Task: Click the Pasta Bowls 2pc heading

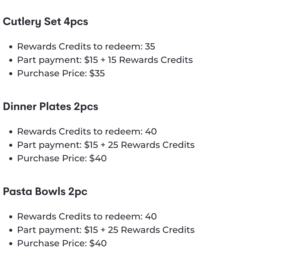Action: (x=45, y=192)
